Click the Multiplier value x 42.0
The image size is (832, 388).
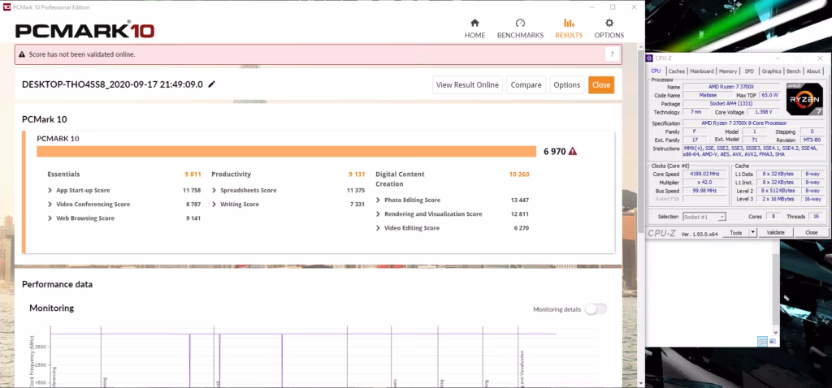pyautogui.click(x=706, y=183)
